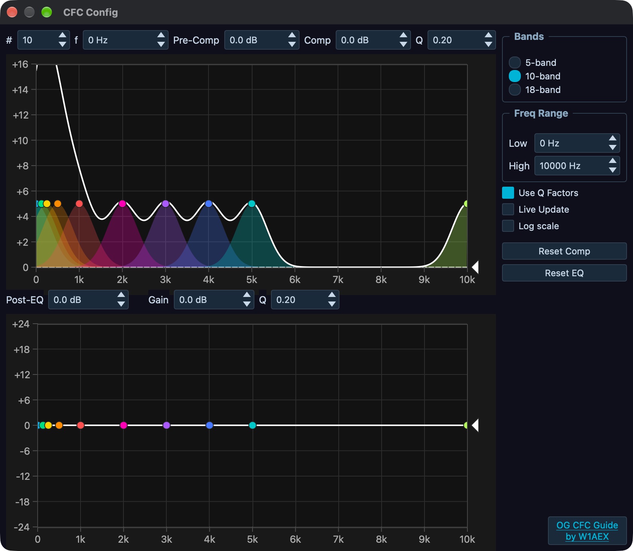The image size is (633, 551).
Task: Select the red 1k point in EQ graph
Action: pyautogui.click(x=81, y=425)
